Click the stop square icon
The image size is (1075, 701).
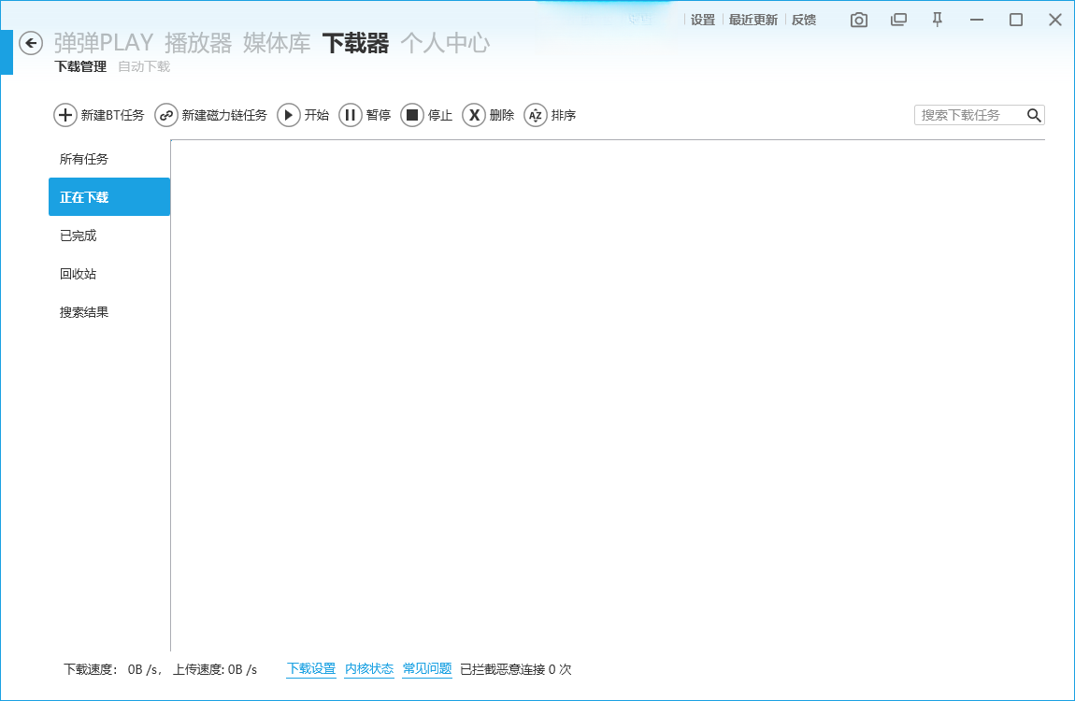point(412,115)
